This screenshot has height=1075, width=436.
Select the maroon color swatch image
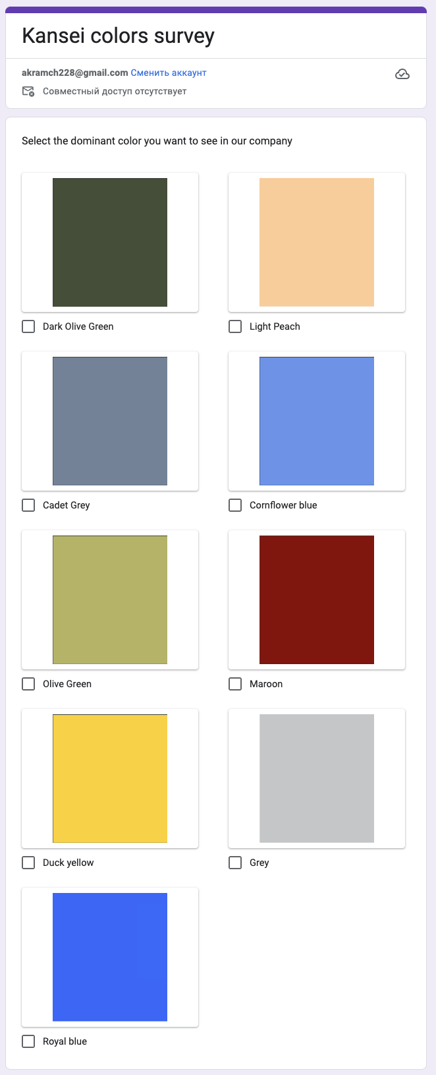[x=317, y=599]
